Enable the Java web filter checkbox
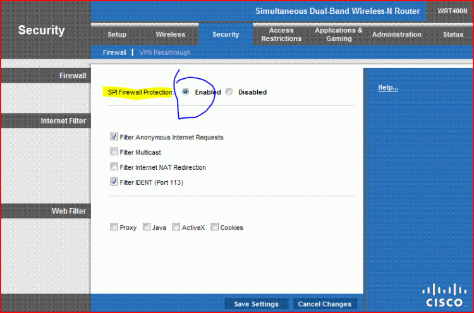 pos(147,227)
